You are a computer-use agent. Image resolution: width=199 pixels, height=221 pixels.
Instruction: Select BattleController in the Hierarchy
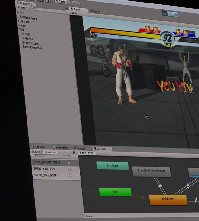tap(33, 47)
